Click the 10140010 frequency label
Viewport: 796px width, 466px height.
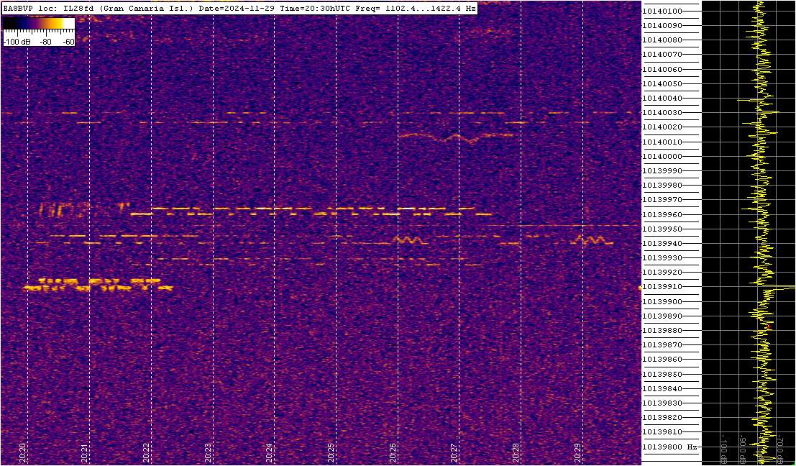click(662, 142)
